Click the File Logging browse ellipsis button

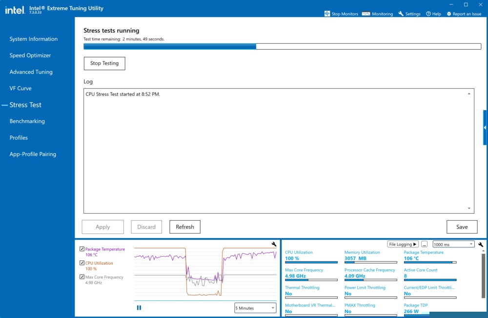(x=424, y=244)
